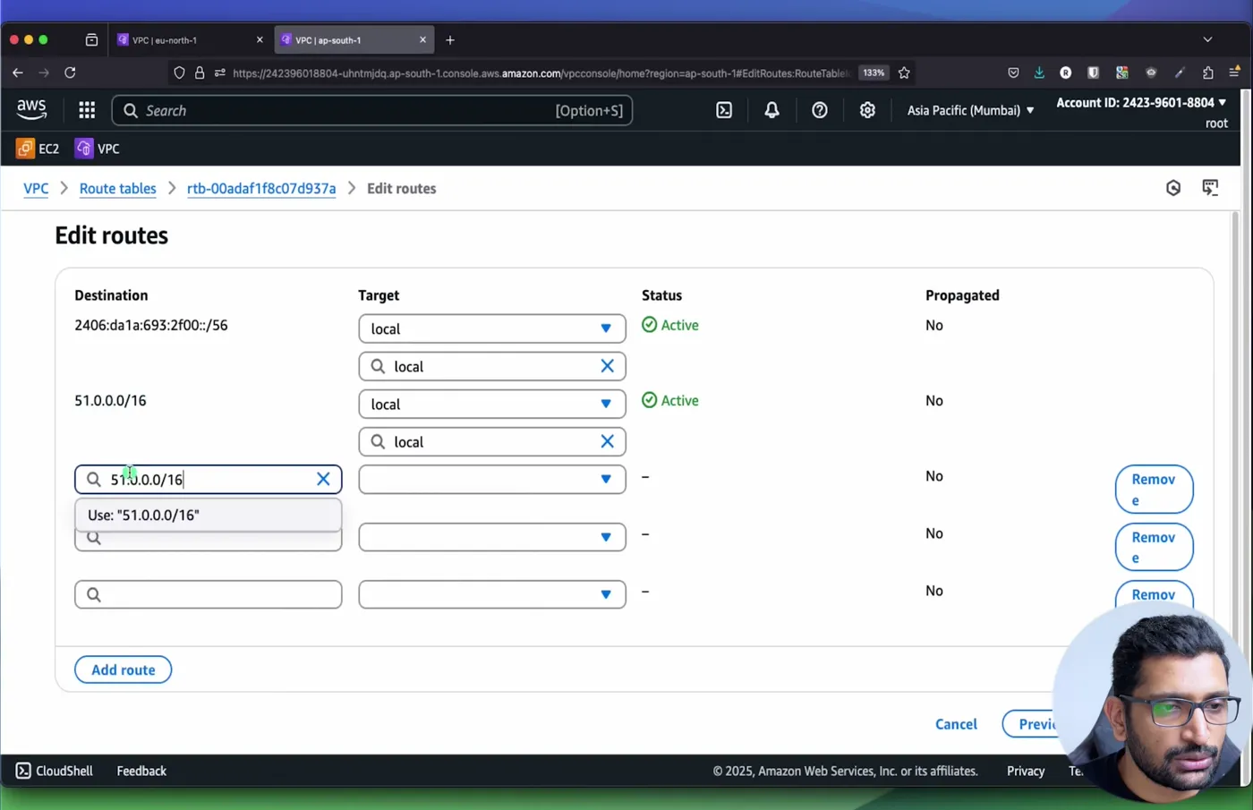Open rtb-00adaf1f8c07d937a breadcrumb link
Viewport: 1253px width, 810px height.
click(261, 188)
